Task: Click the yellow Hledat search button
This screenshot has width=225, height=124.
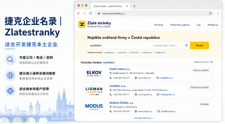Action: pos(199,45)
